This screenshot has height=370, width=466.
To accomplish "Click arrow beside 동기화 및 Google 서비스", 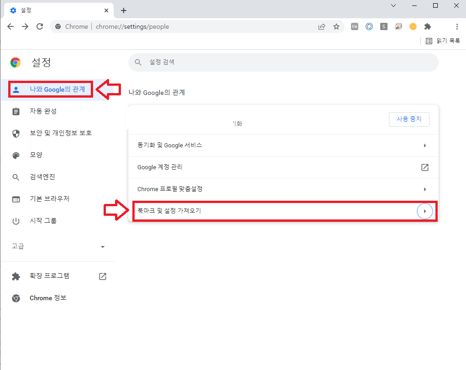I will [424, 146].
